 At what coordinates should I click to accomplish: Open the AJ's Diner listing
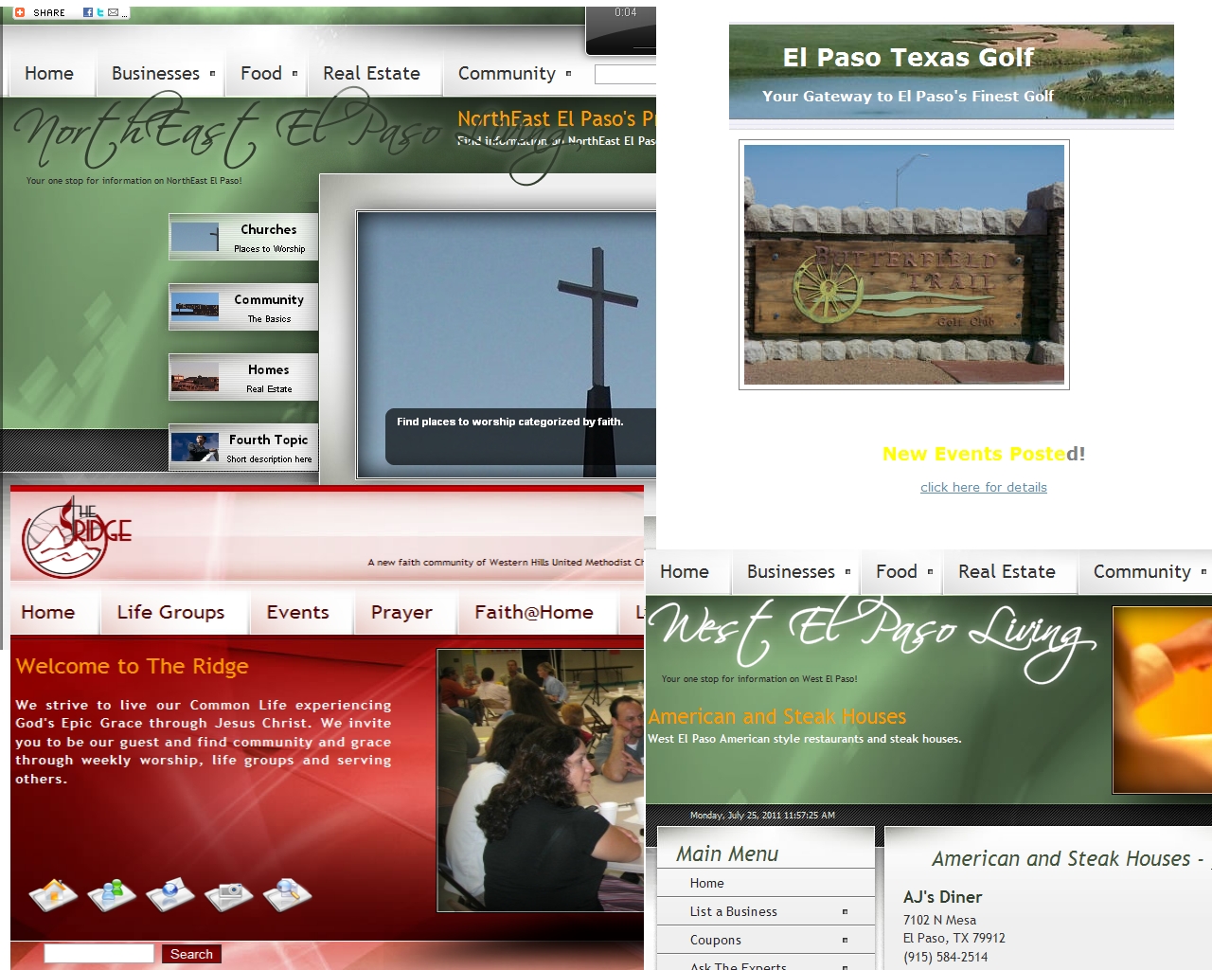[942, 897]
